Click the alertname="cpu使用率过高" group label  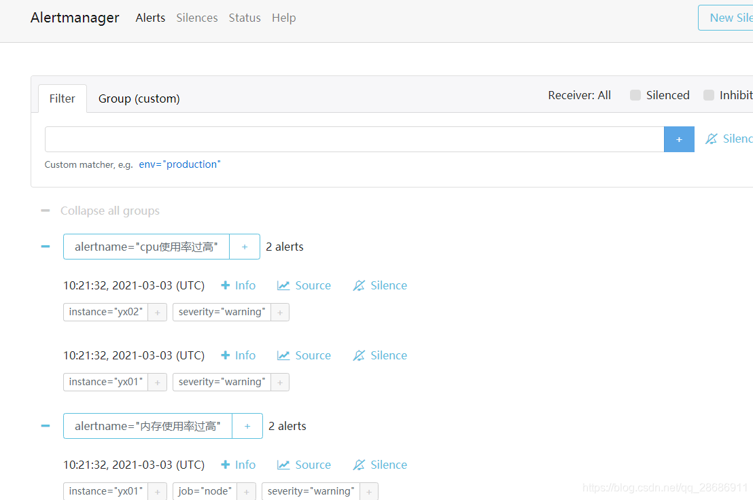tap(147, 247)
